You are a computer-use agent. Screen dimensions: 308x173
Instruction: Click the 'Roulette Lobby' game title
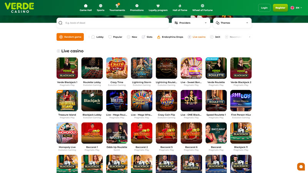point(92,82)
